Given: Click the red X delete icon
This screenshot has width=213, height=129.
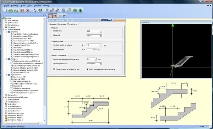Looking at the screenshot, I should coord(28,10).
